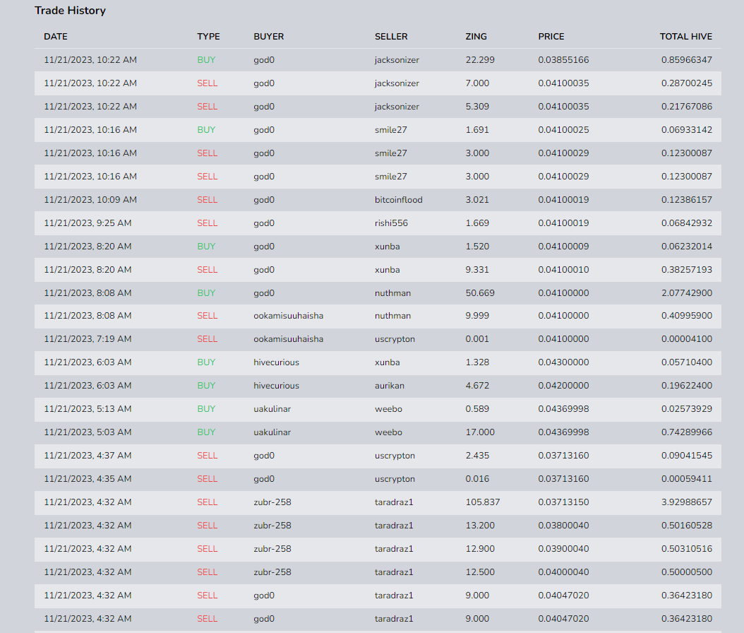Click total 0.40995900
The height and width of the screenshot is (633, 744).
pyautogui.click(x=687, y=316)
